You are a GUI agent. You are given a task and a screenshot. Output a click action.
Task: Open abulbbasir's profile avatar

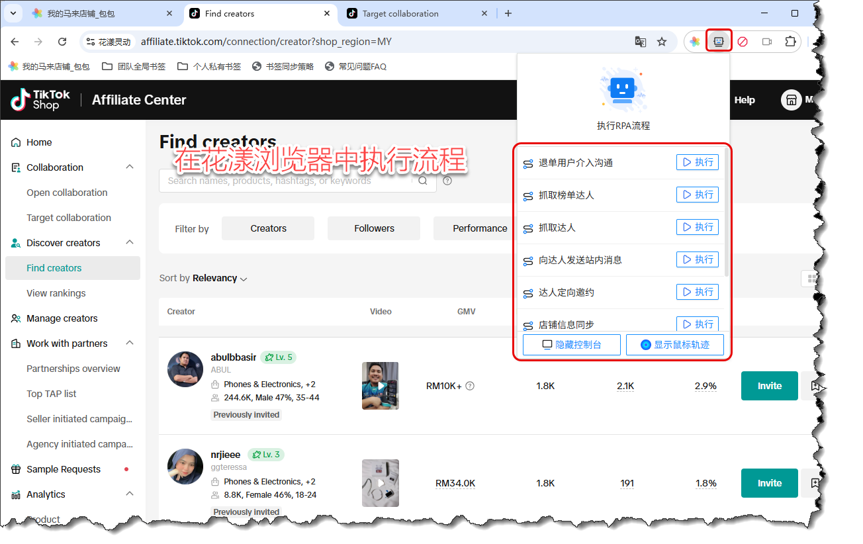(x=185, y=369)
